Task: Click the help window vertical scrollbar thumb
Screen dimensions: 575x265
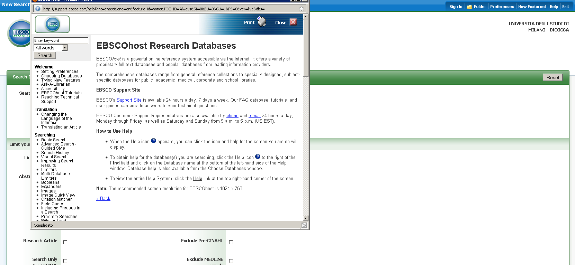Action: click(305, 48)
